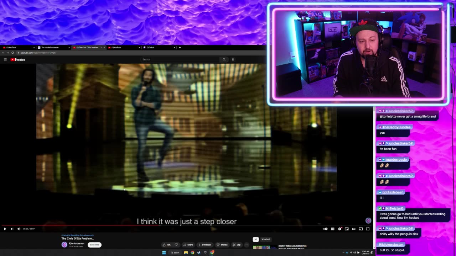Image resolution: width=456 pixels, height=256 pixels.
Task: Click MrTwizter0 username in chat
Action: pyautogui.click(x=394, y=208)
